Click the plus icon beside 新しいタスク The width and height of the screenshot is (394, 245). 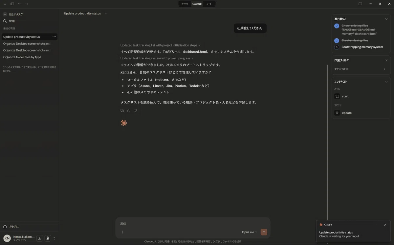click(5, 14)
